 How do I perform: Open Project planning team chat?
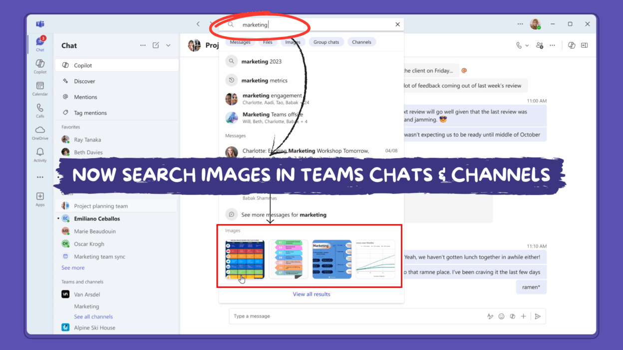116,206
